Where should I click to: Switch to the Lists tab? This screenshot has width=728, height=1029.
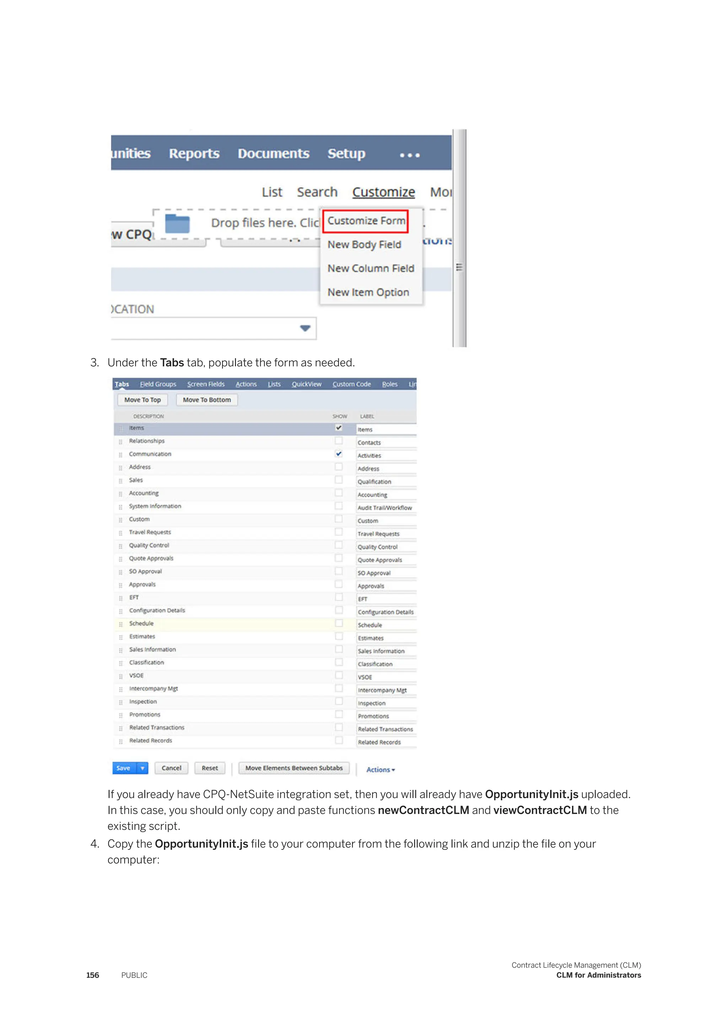274,384
